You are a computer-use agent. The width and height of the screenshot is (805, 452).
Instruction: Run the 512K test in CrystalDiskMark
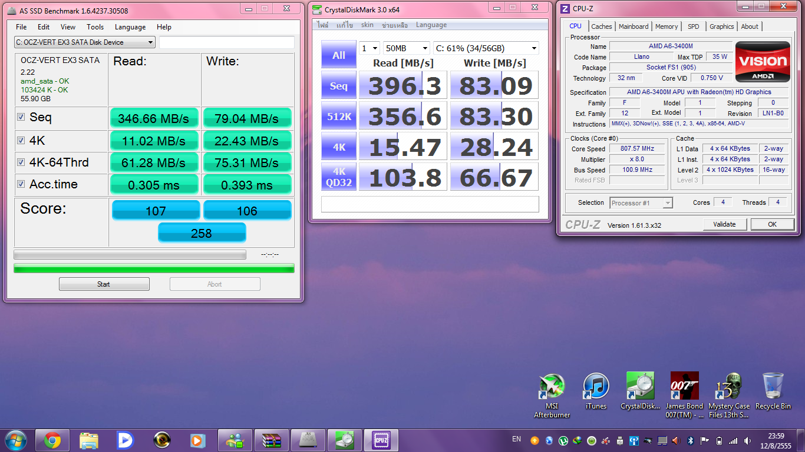click(x=339, y=117)
